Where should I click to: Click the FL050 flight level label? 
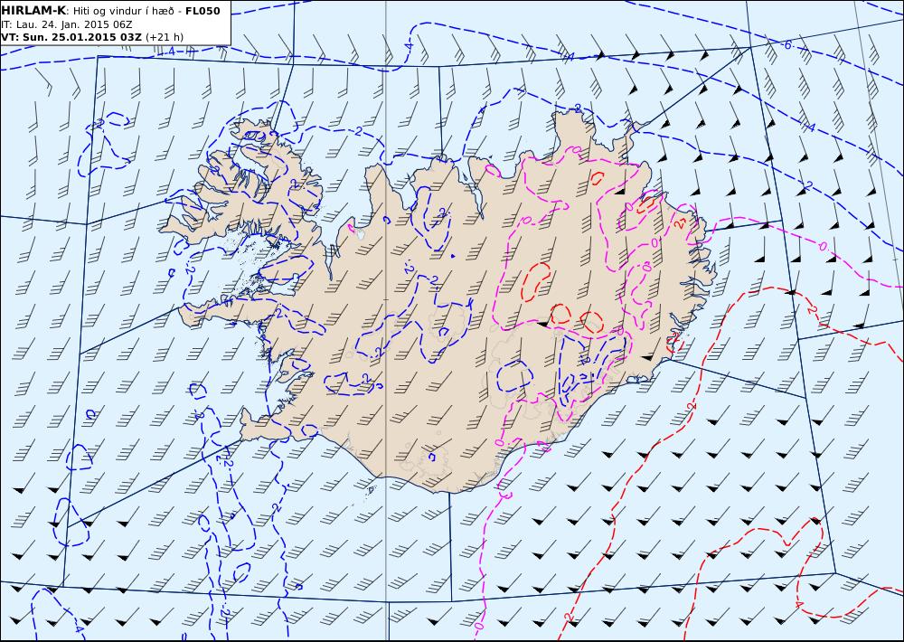point(202,11)
